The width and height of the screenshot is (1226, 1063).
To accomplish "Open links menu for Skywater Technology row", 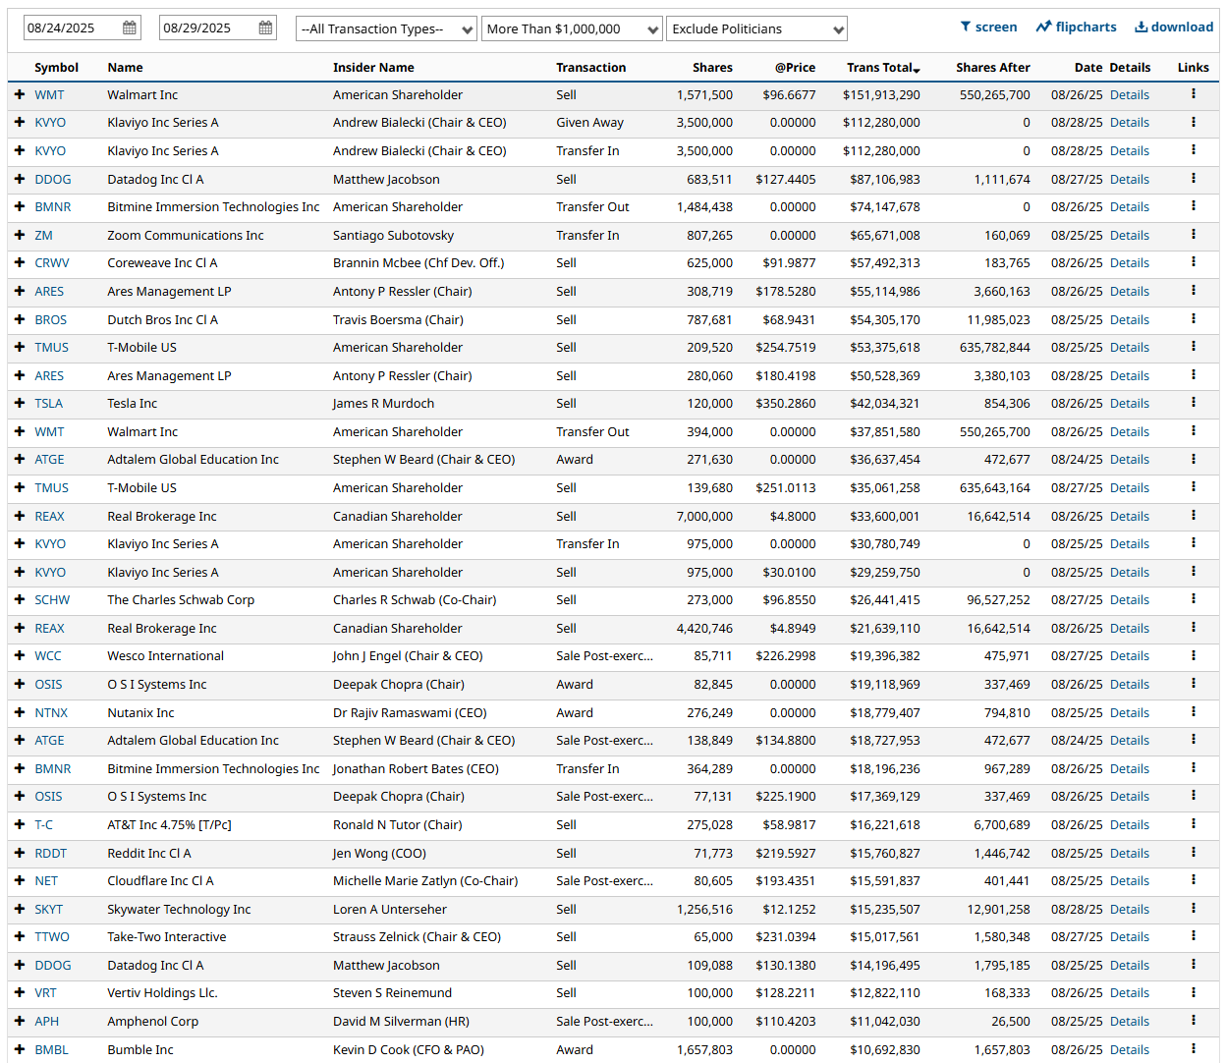I will point(1194,909).
